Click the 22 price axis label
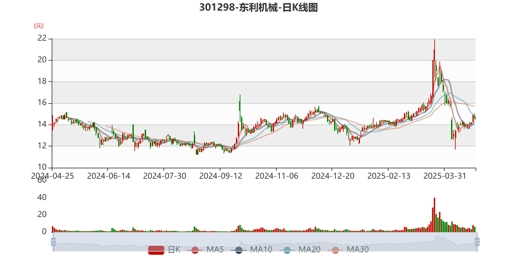This screenshot has height=258, width=517. point(42,38)
